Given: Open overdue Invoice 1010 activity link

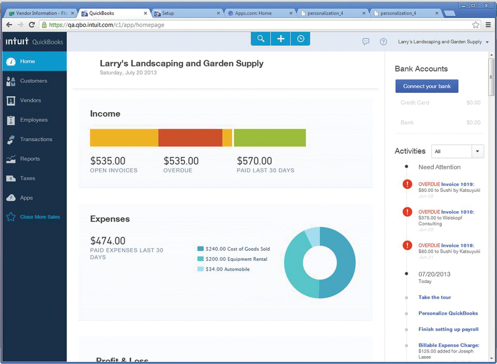Looking at the screenshot, I should 457,212.
